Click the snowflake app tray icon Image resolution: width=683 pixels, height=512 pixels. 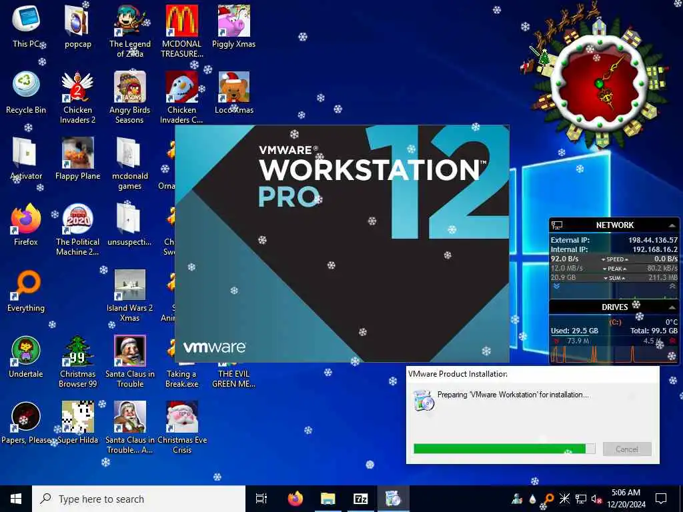click(564, 499)
